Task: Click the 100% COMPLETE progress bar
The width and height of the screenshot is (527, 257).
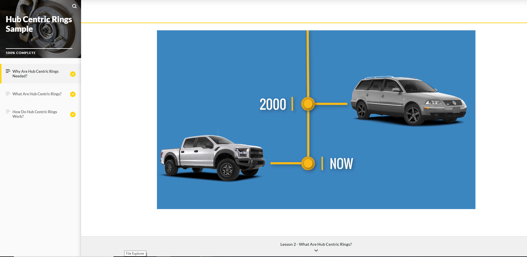Action: 39,49
